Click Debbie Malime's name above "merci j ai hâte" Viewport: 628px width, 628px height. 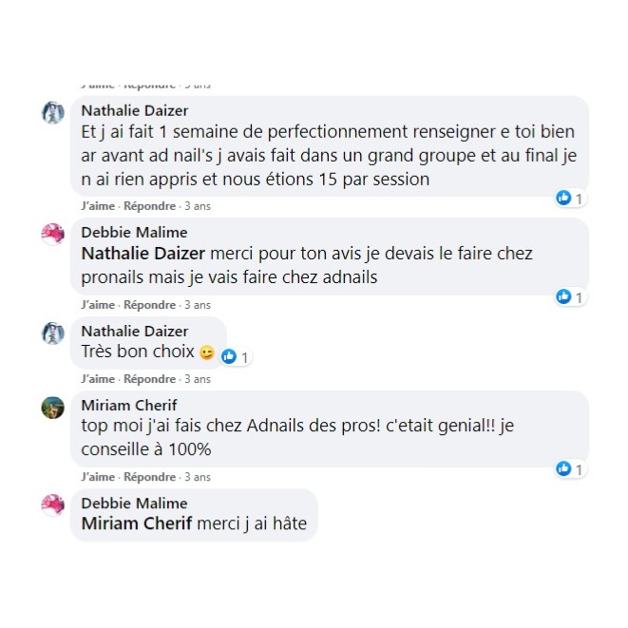tap(134, 504)
